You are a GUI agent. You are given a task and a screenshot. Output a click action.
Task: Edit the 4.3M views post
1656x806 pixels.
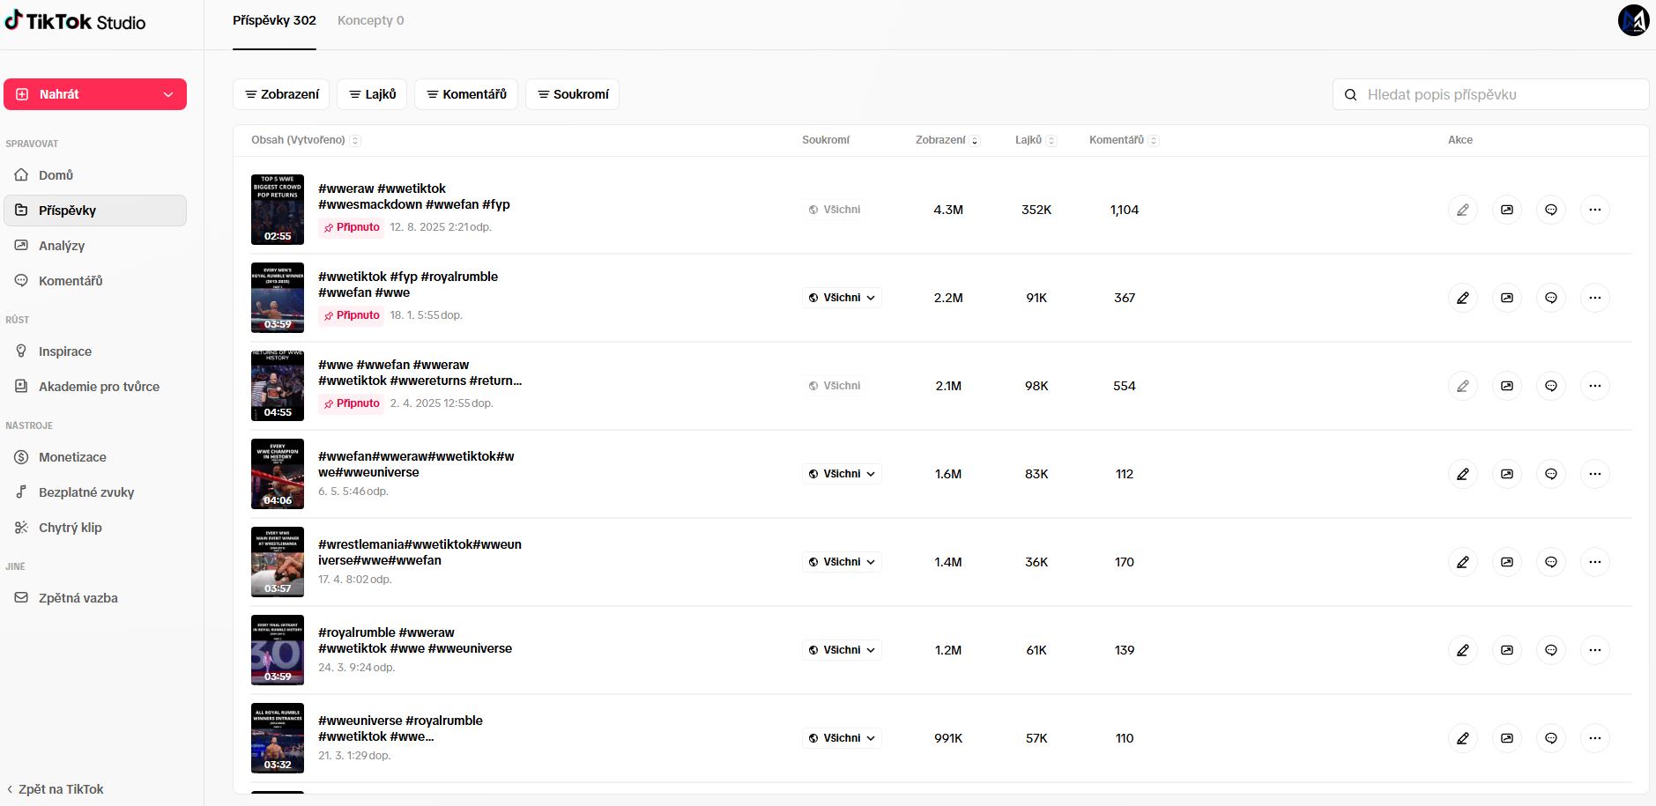tap(1463, 210)
